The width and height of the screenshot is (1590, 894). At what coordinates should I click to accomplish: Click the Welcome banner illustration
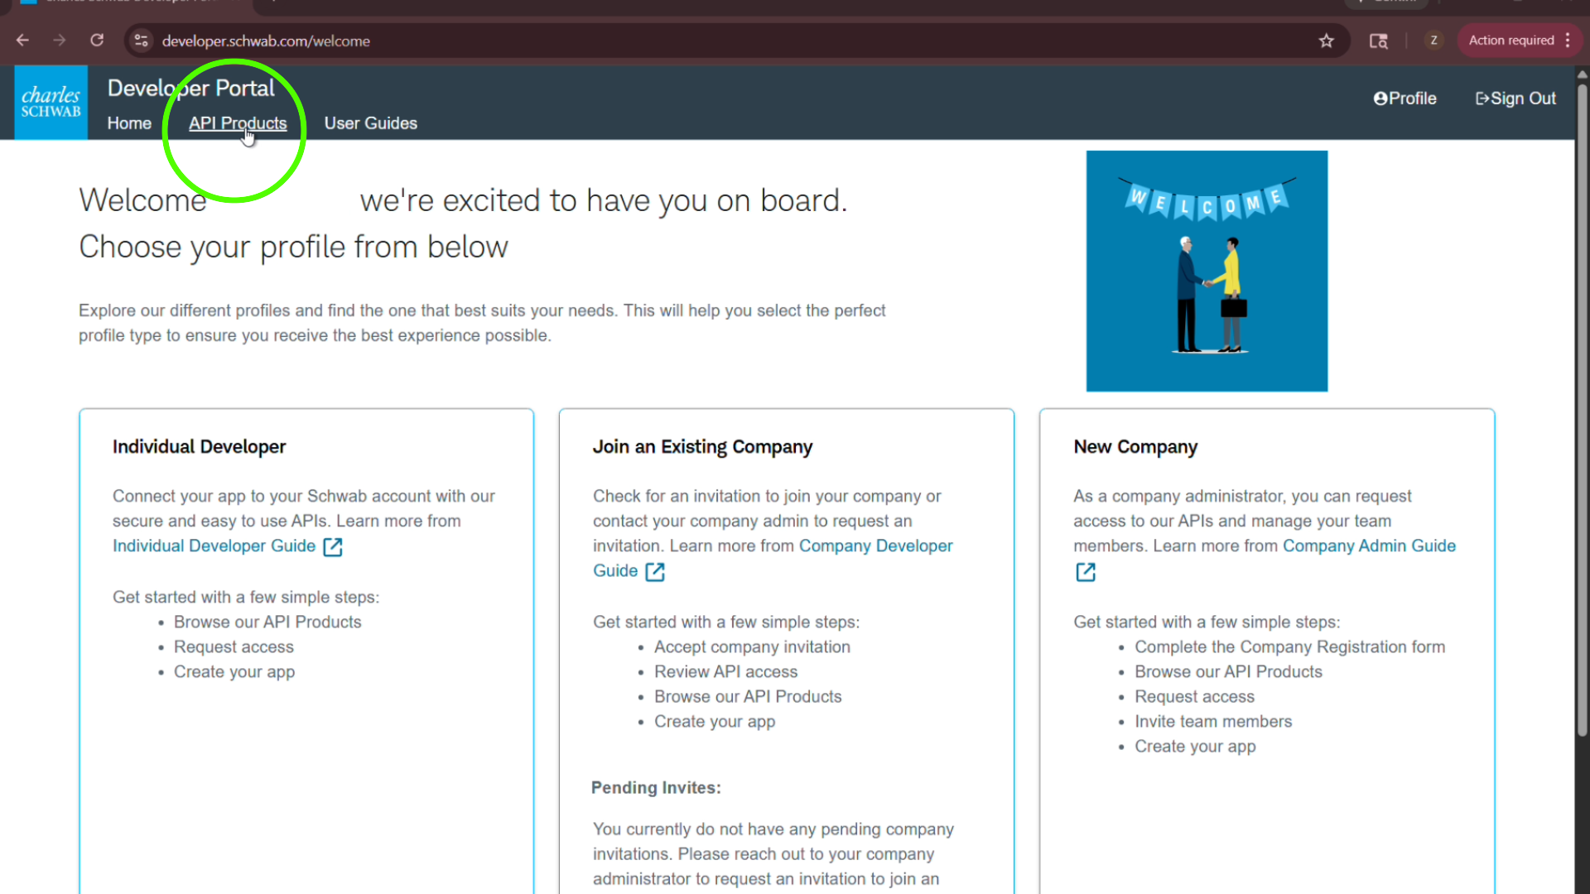coord(1207,271)
